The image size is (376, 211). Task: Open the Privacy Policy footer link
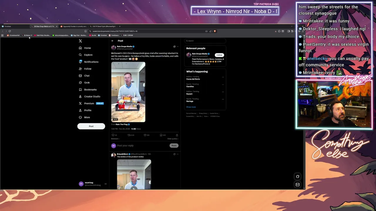[203, 113]
